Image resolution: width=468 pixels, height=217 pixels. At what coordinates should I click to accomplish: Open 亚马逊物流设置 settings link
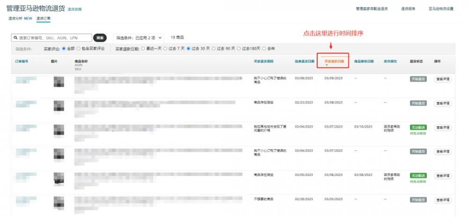coord(441,9)
